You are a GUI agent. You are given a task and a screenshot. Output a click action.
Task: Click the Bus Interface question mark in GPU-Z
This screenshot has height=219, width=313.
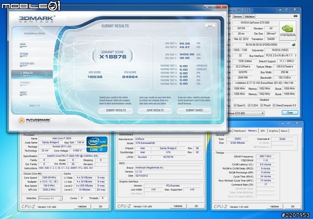pos(295,55)
